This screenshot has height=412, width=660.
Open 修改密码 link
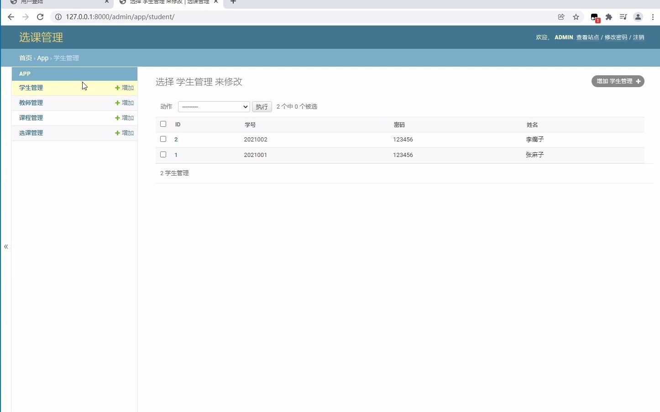[616, 37]
